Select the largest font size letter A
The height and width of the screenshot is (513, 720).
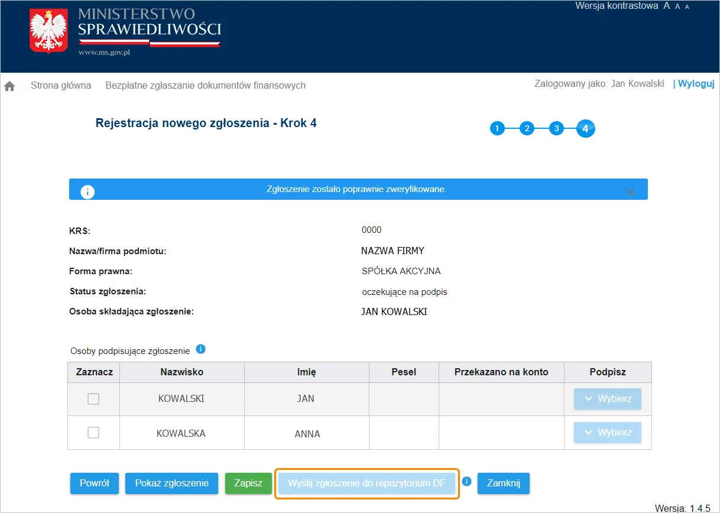pyautogui.click(x=666, y=5)
